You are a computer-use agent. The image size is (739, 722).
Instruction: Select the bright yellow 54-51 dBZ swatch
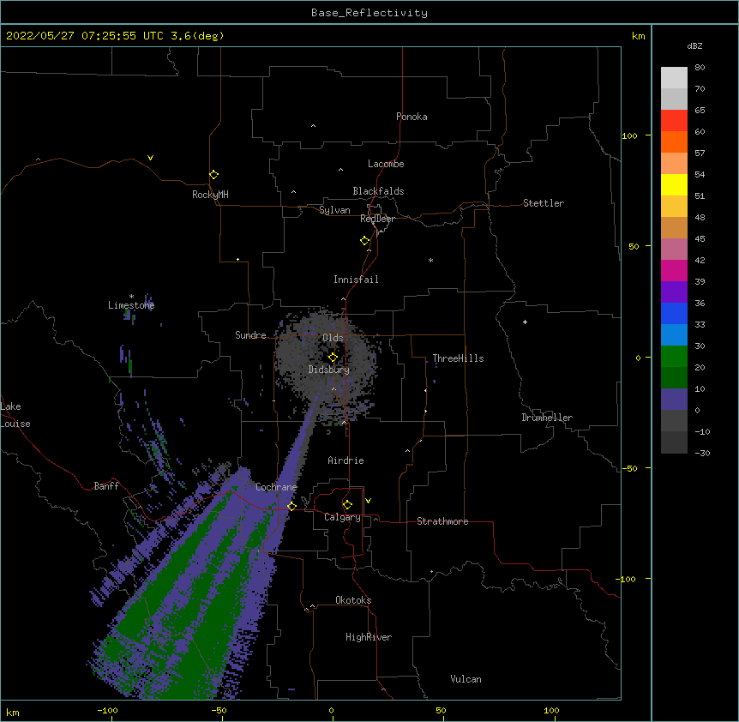point(674,184)
